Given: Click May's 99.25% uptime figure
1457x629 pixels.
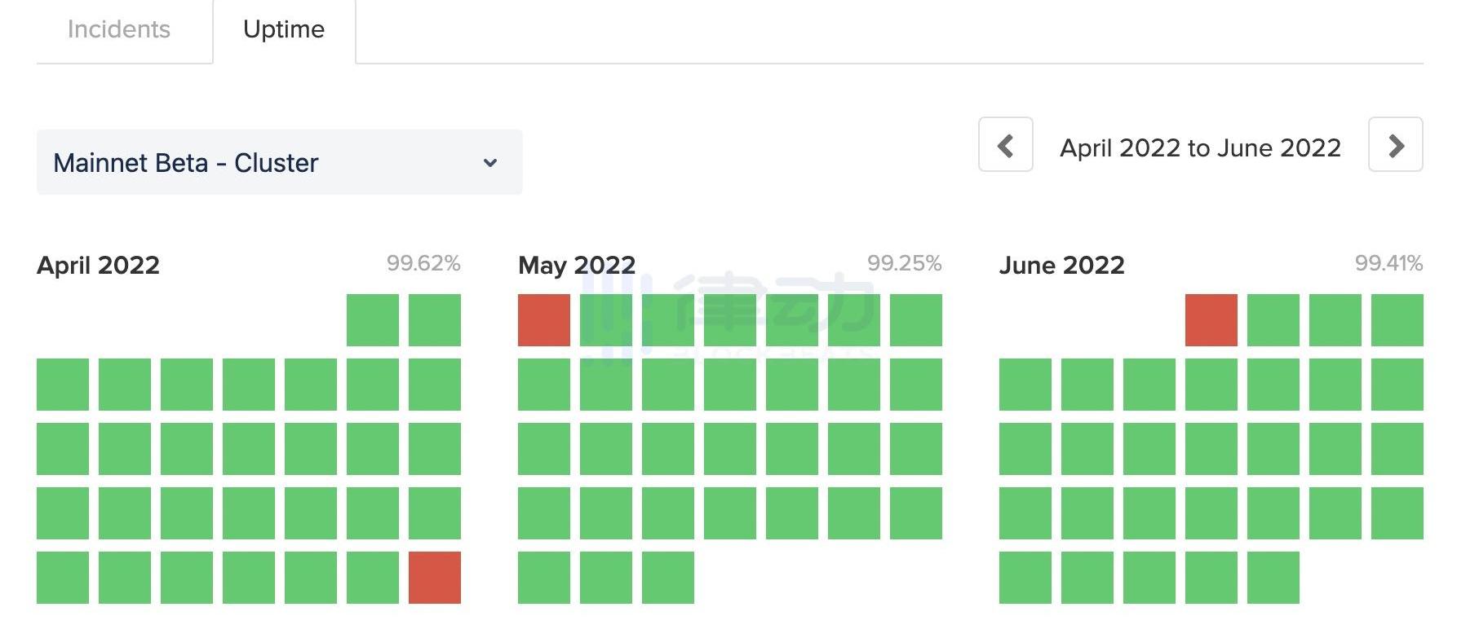Looking at the screenshot, I should 904,263.
